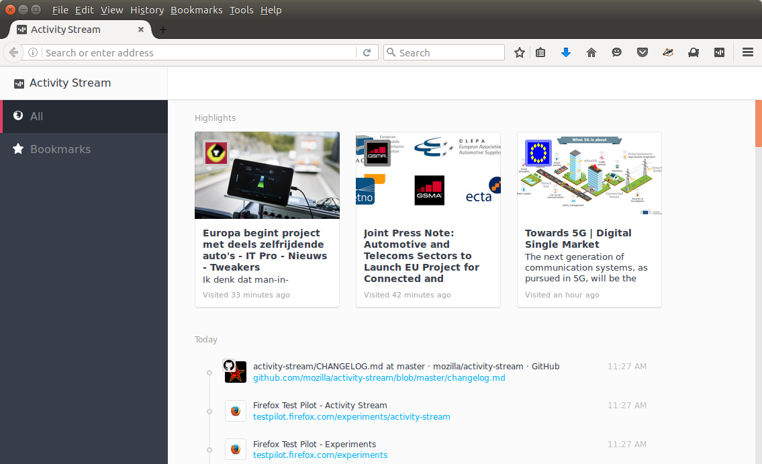
Task: Go to Home page icon
Action: click(x=591, y=52)
